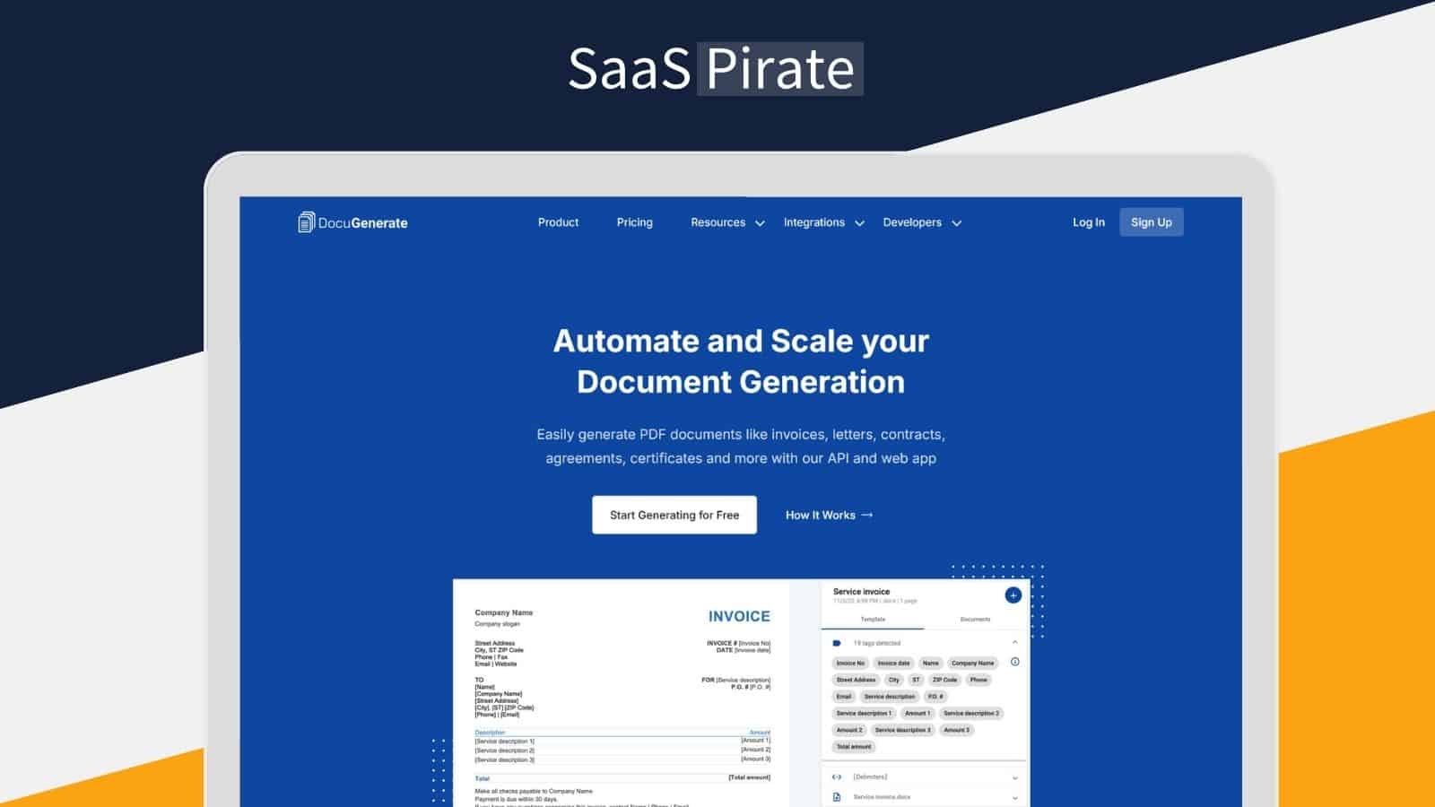Follow the How It Works link
This screenshot has width=1435, height=807.
coord(830,515)
